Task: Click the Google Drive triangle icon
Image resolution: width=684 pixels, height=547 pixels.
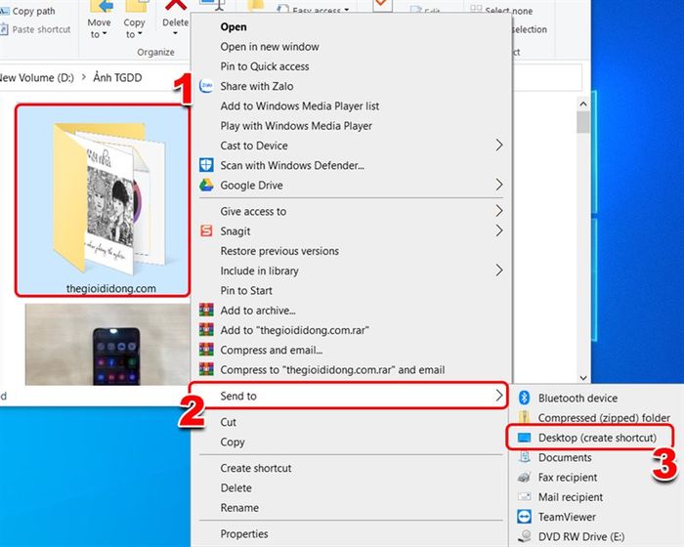Action: click(x=206, y=185)
